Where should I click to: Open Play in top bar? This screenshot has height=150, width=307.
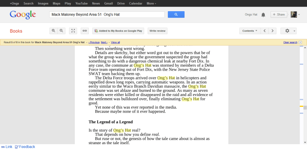(68, 3)
